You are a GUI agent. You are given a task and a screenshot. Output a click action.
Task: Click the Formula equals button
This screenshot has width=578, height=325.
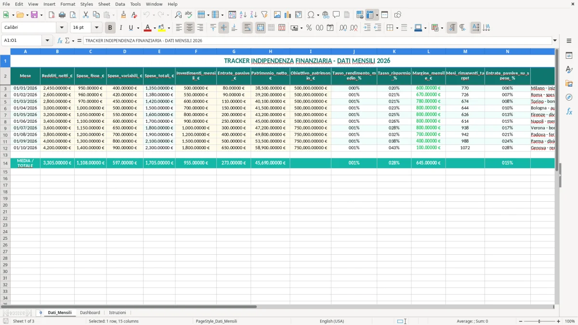(x=79, y=40)
